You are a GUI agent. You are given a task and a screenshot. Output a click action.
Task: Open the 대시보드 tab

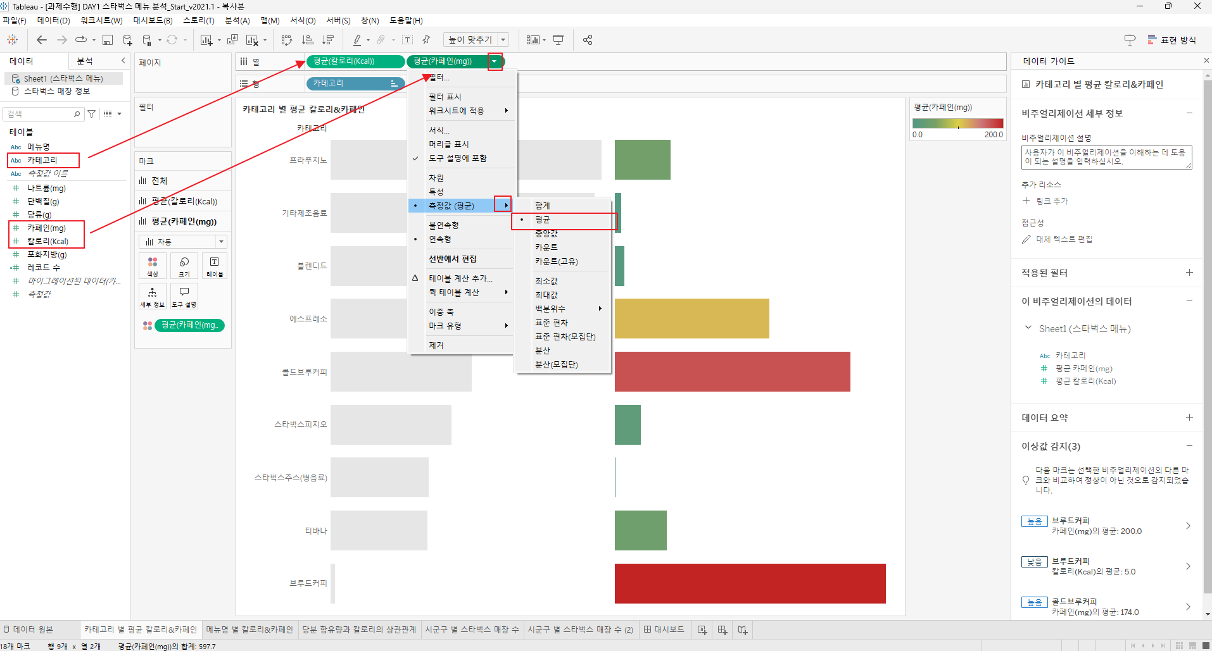pos(664,629)
